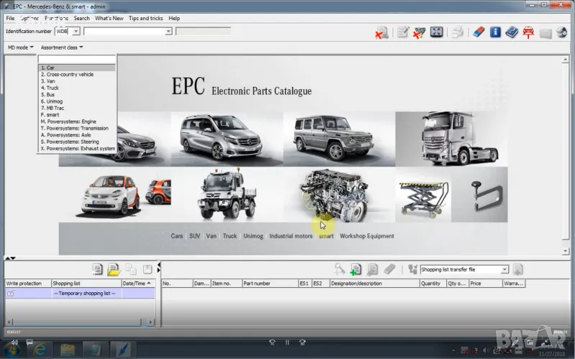Click the green plus add-part icon
This screenshot has height=359, width=575.
coord(355,269)
